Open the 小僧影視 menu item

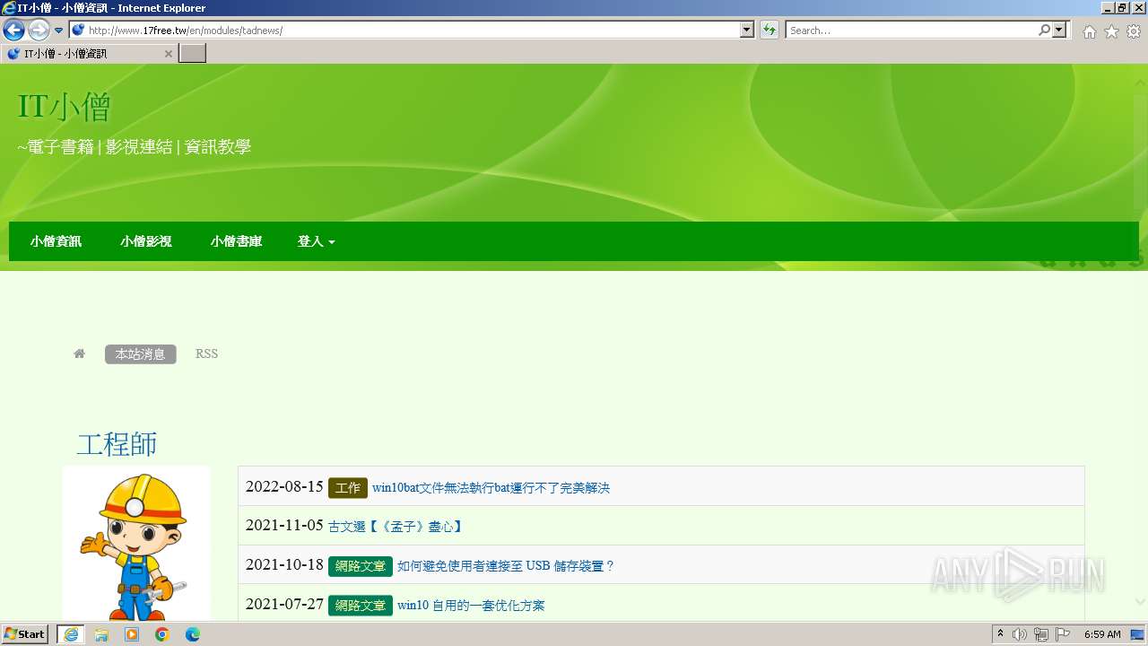146,241
